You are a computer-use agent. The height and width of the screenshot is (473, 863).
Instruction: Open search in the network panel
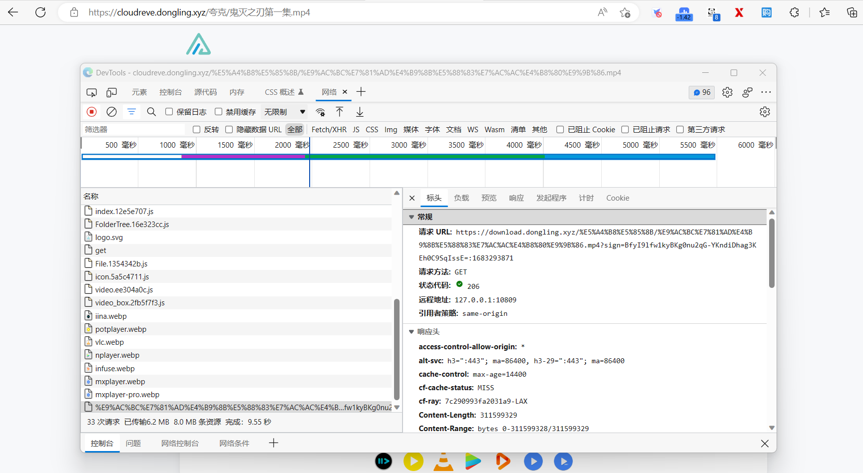click(x=151, y=111)
